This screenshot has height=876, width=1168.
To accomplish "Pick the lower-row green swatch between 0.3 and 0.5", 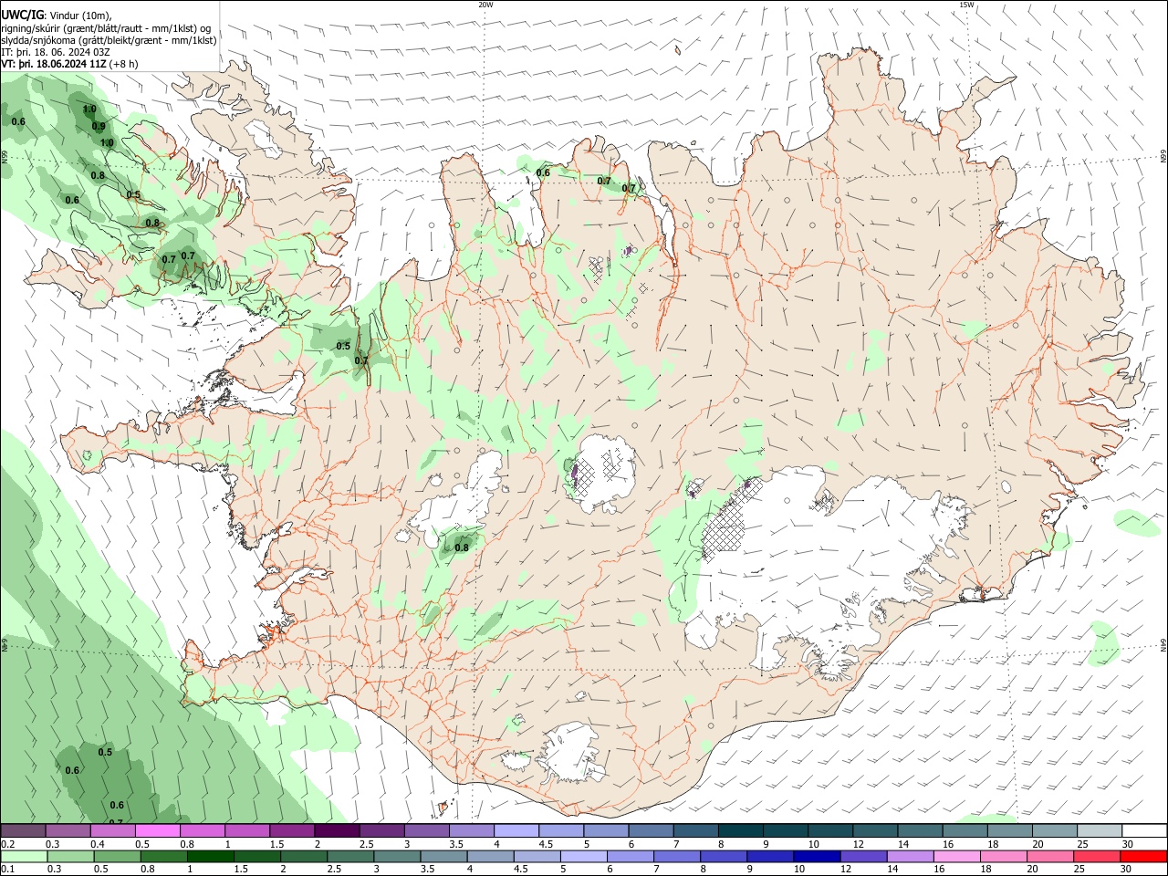I will (70, 856).
